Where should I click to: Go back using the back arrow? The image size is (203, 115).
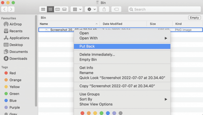pyautogui.click(x=5, y=9)
